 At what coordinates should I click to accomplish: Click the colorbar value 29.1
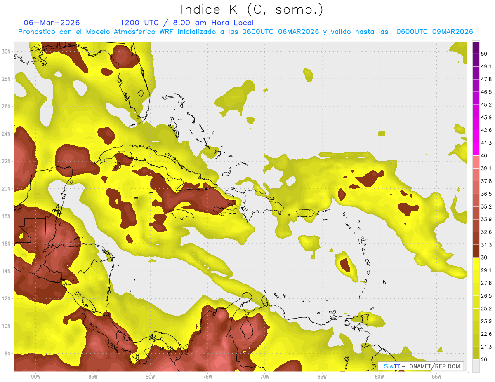[x=486, y=270]
